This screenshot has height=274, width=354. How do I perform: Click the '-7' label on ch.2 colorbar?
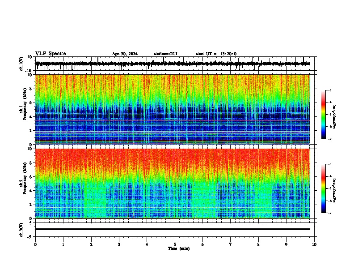329,213
